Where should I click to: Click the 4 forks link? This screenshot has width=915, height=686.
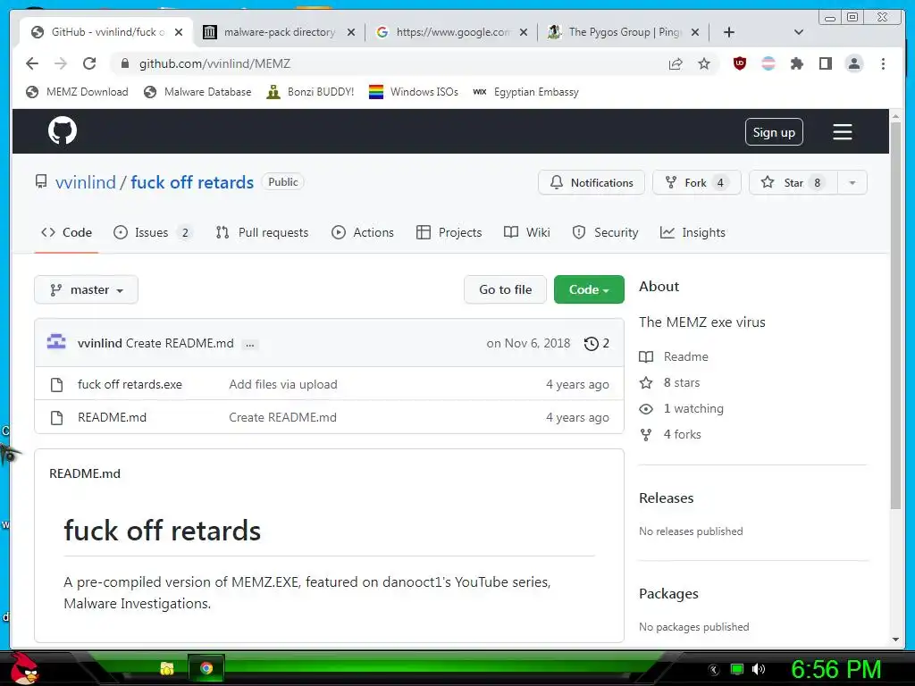682,434
